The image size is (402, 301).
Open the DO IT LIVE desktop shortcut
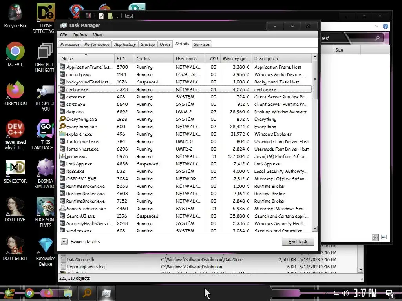(x=15, y=210)
